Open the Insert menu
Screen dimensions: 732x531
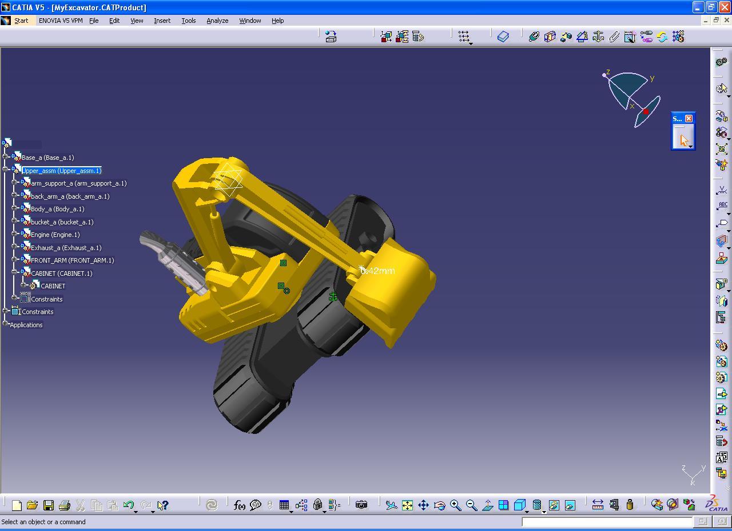(x=162, y=21)
